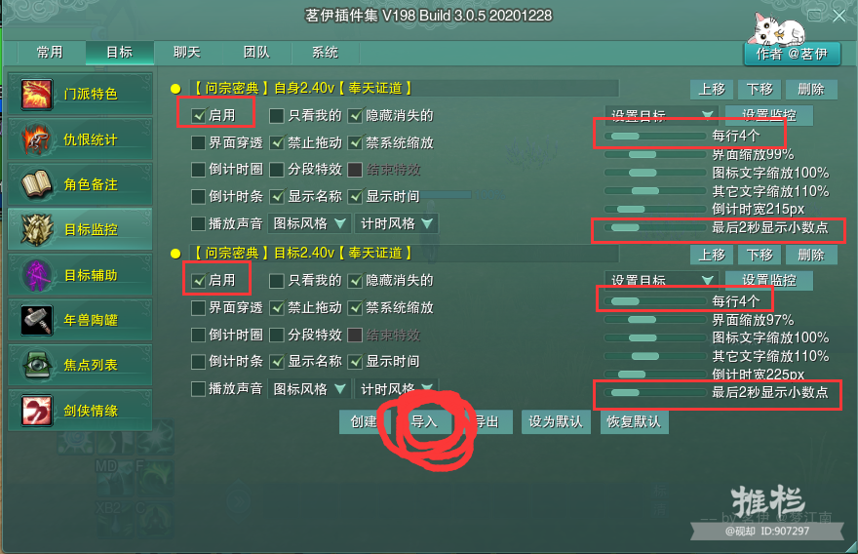
Task: Click the 作者 @茗伊 author badge
Action: (792, 54)
